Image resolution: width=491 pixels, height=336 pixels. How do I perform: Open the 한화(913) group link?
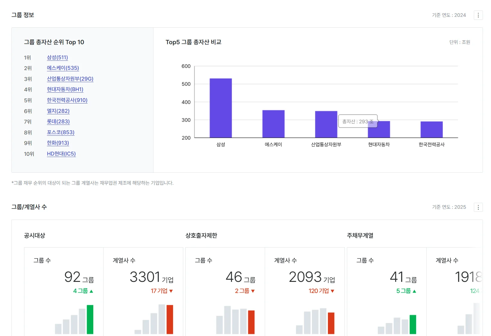58,143
